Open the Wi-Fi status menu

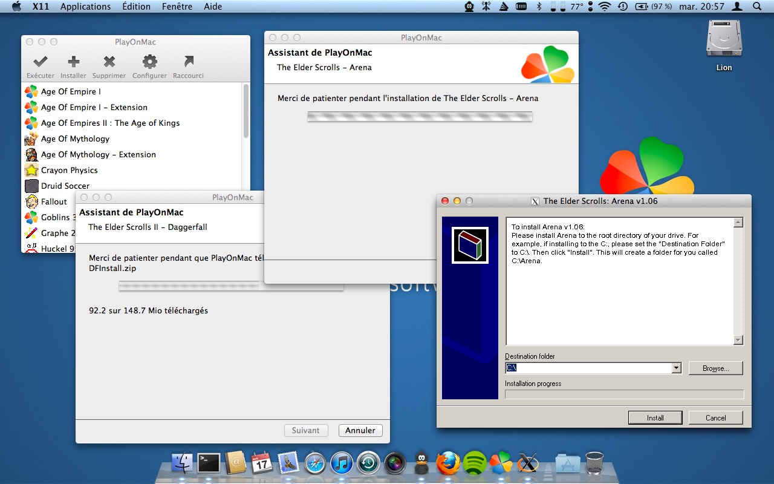click(605, 7)
